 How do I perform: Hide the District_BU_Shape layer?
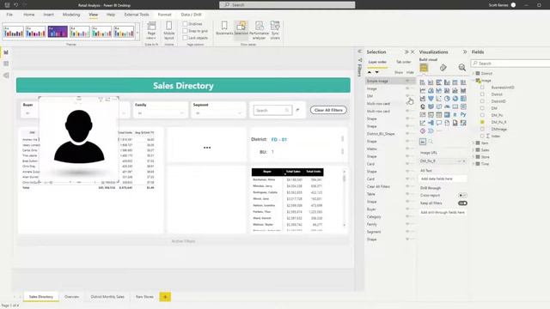click(407, 134)
